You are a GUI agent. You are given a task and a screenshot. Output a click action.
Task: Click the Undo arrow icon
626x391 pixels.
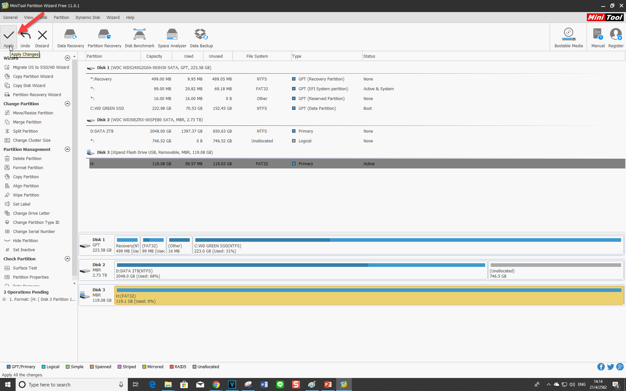coord(25,35)
